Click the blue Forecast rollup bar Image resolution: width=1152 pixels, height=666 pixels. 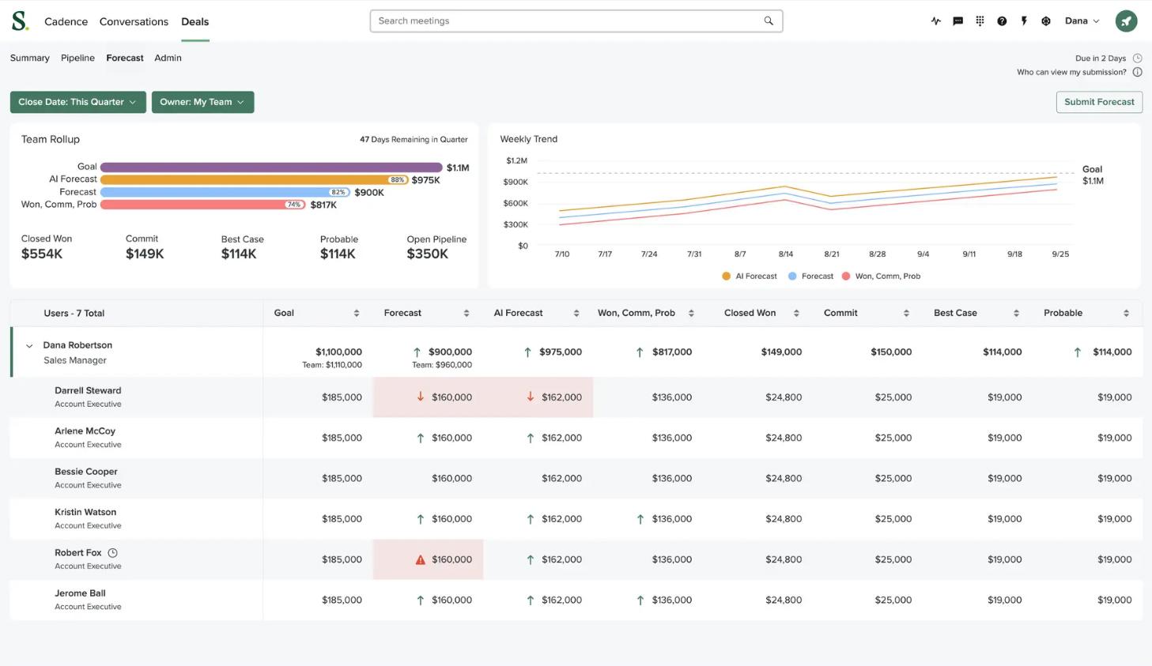225,192
